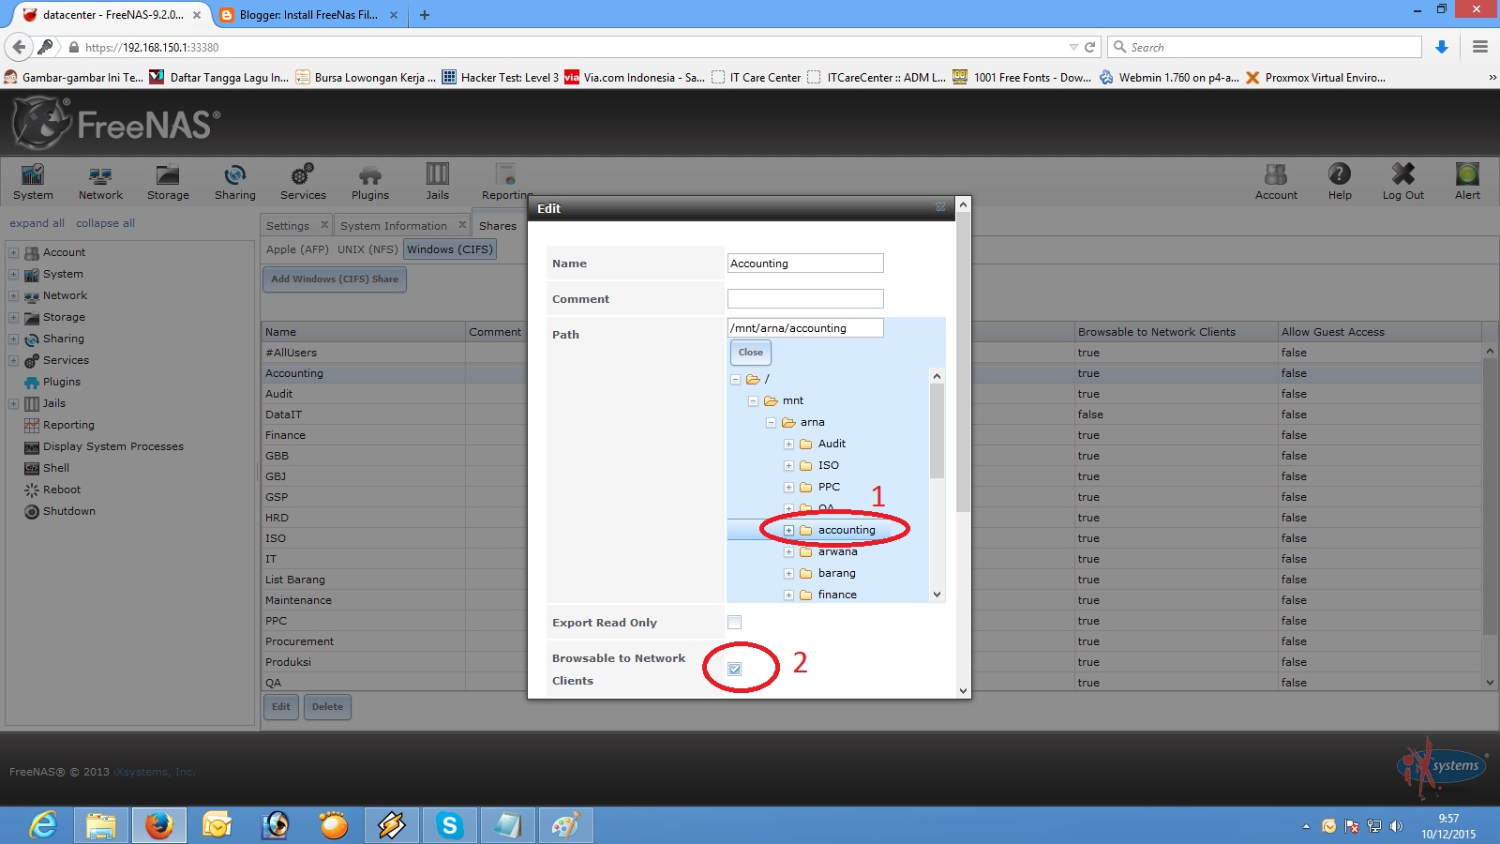Click the shares table vertical scrollbar
The image size is (1500, 844).
pos(1491,517)
